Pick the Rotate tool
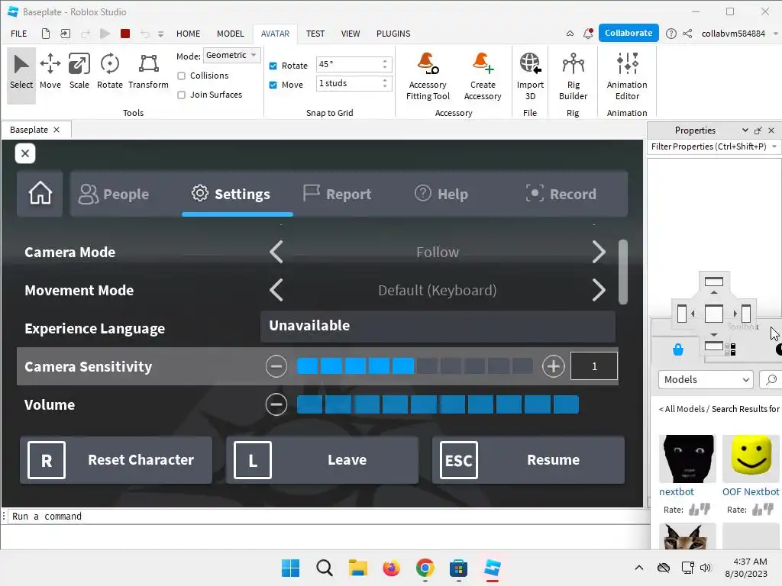782x586 pixels. coord(110,72)
